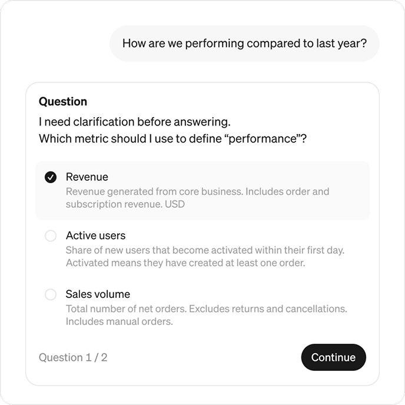Click the "Which metric should I use" prompt
This screenshot has height=405, width=405.
[x=173, y=139]
